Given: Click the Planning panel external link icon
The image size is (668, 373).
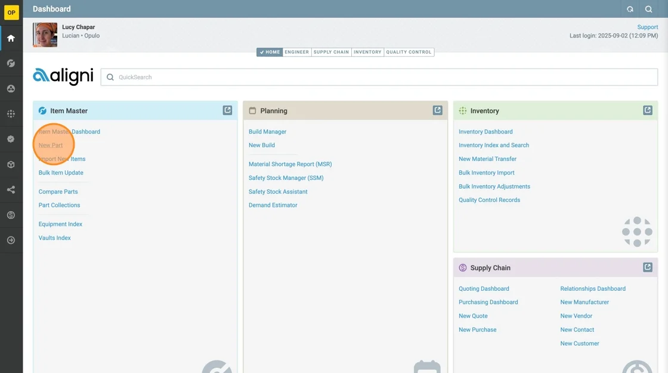Looking at the screenshot, I should coord(437,110).
